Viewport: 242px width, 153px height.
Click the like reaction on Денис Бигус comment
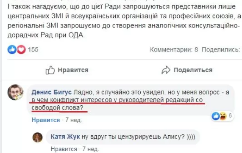[x=216, y=116]
